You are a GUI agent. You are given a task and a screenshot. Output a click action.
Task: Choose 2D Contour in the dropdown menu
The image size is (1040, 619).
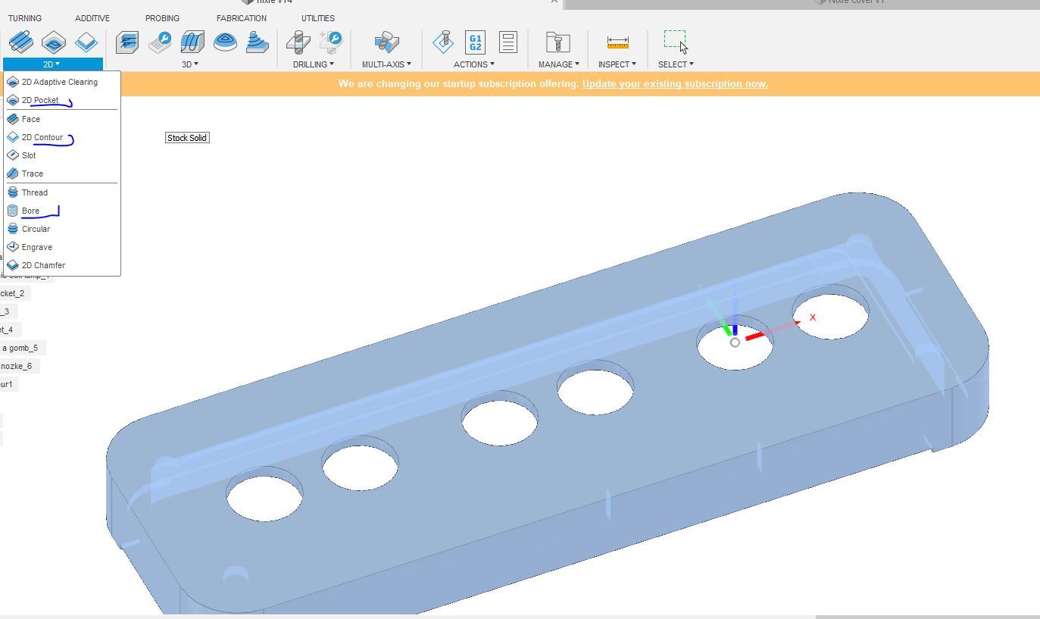[x=61, y=137]
